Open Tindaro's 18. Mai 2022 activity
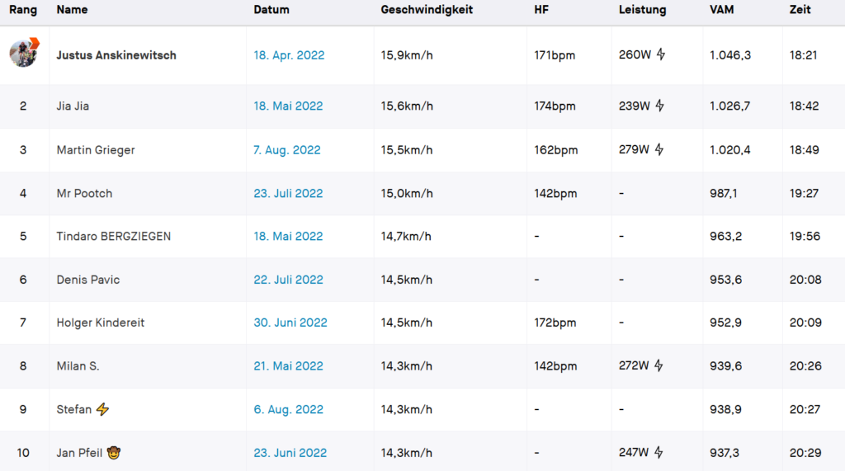The height and width of the screenshot is (471, 845). (288, 236)
